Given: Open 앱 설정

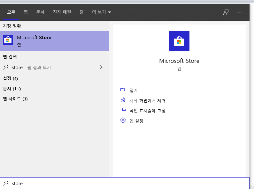Looking at the screenshot, I should click(x=136, y=121).
